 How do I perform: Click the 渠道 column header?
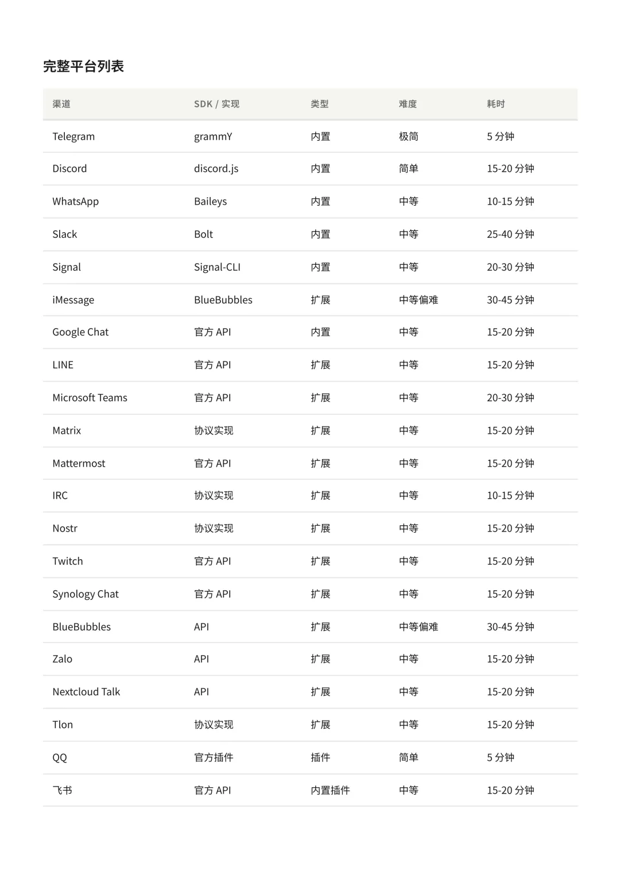click(61, 104)
